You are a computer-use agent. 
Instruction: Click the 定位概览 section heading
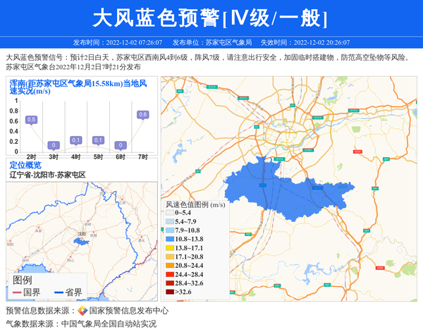pos(25,165)
